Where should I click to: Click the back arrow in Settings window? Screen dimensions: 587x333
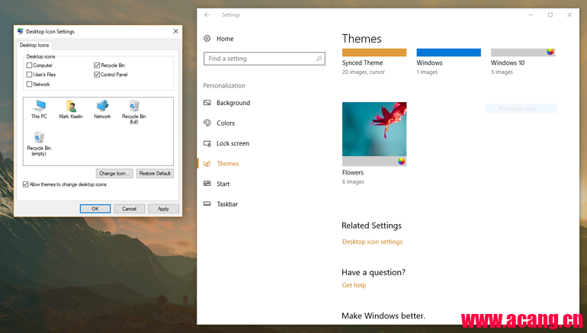tap(207, 14)
